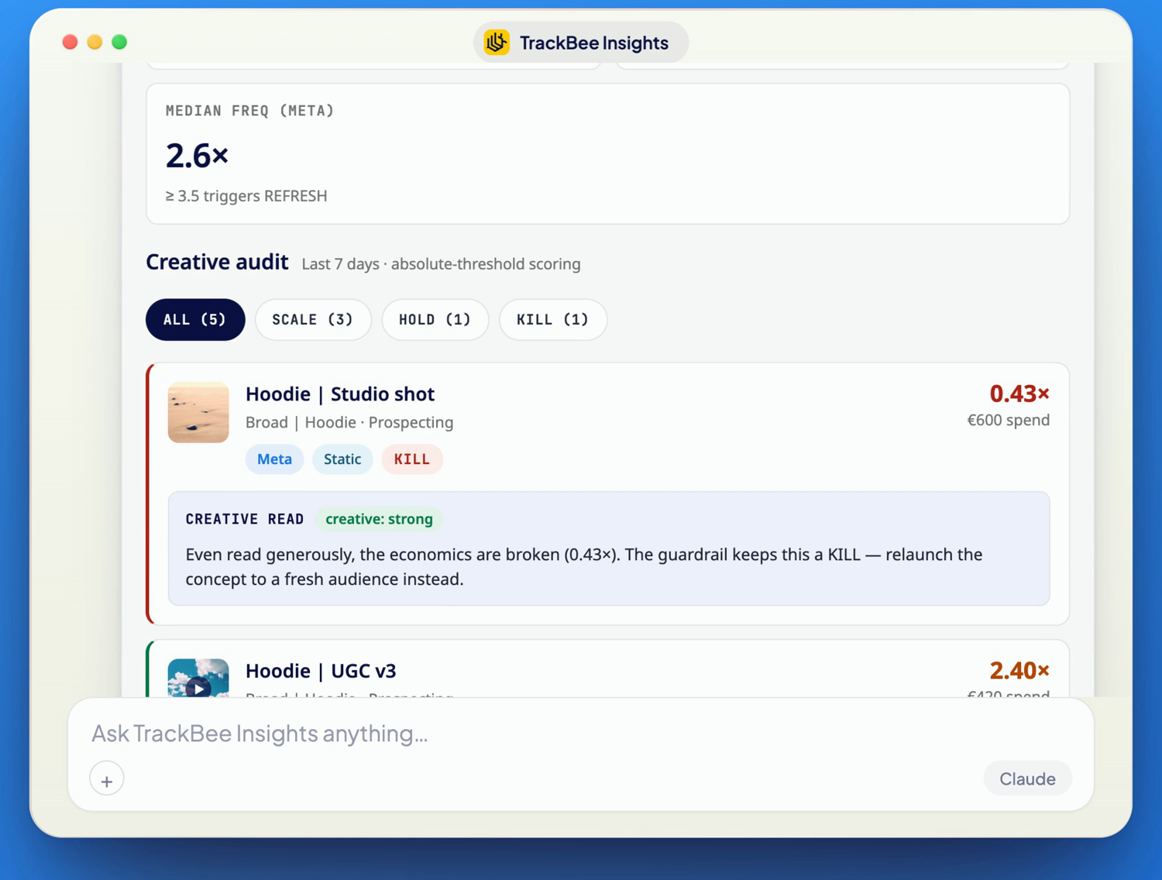Click the 0.43× ROAS value

[1019, 394]
